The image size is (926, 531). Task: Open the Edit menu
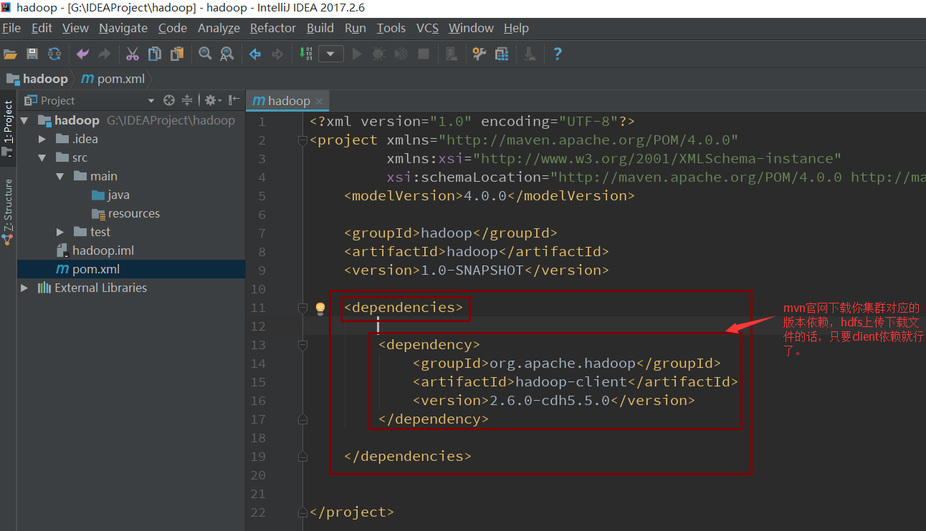(x=42, y=28)
